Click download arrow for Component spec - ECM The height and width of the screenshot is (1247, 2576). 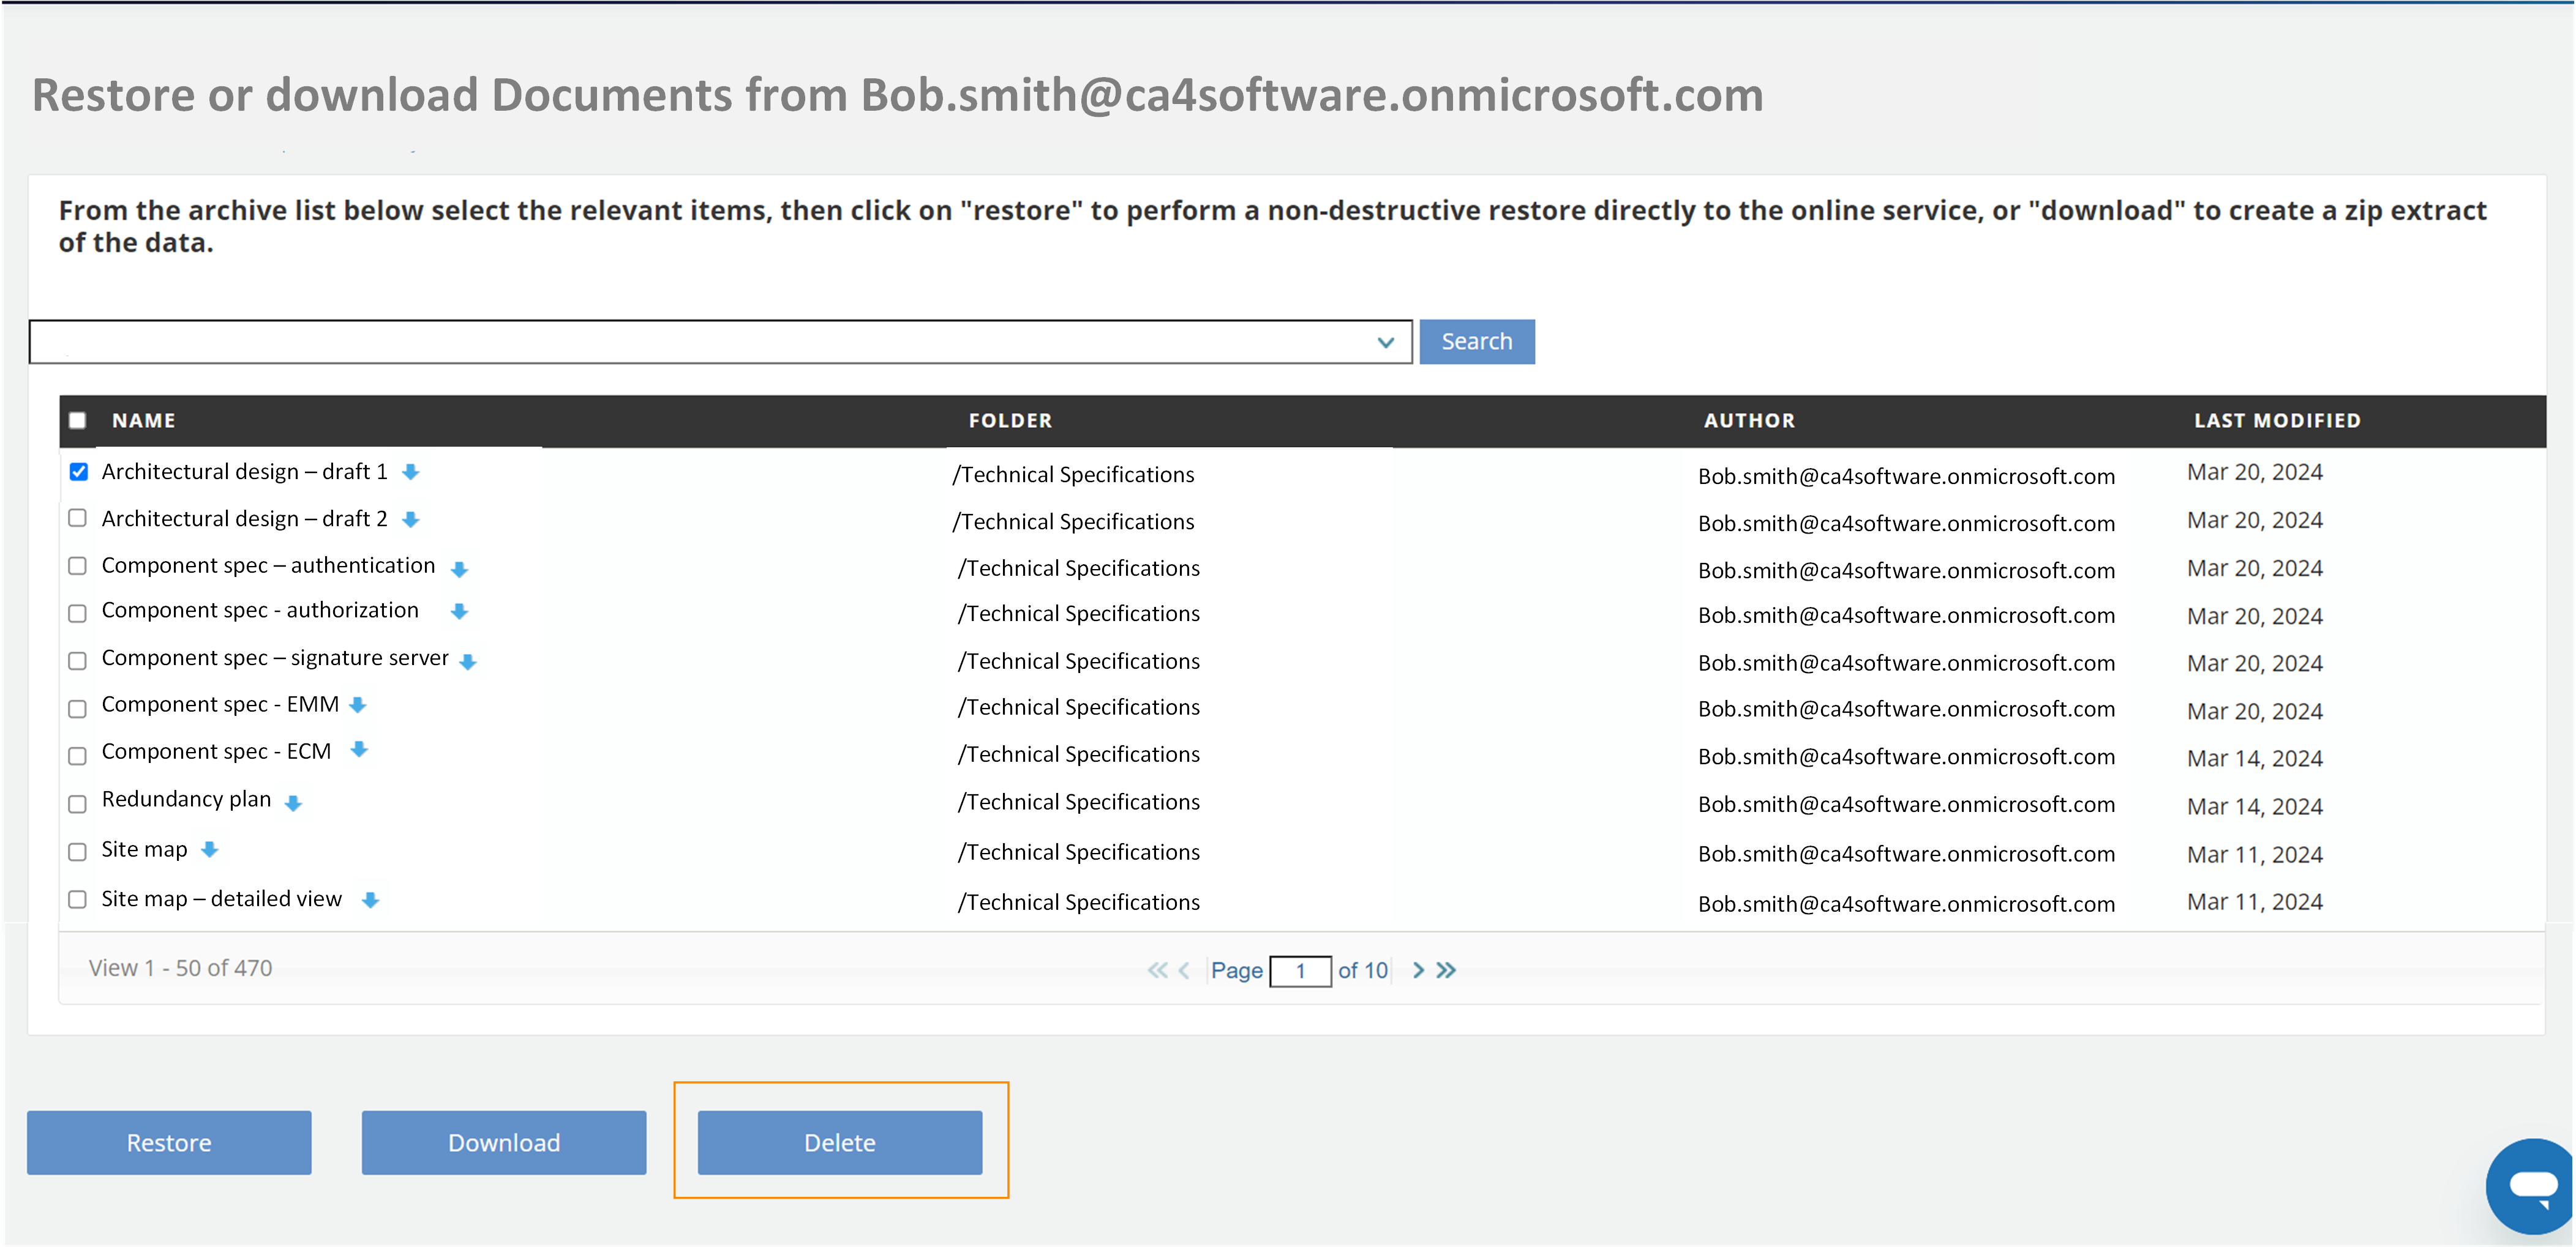[359, 750]
